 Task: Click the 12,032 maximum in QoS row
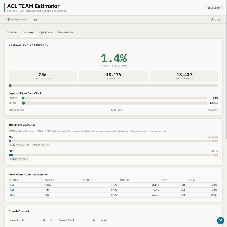pos(155,195)
